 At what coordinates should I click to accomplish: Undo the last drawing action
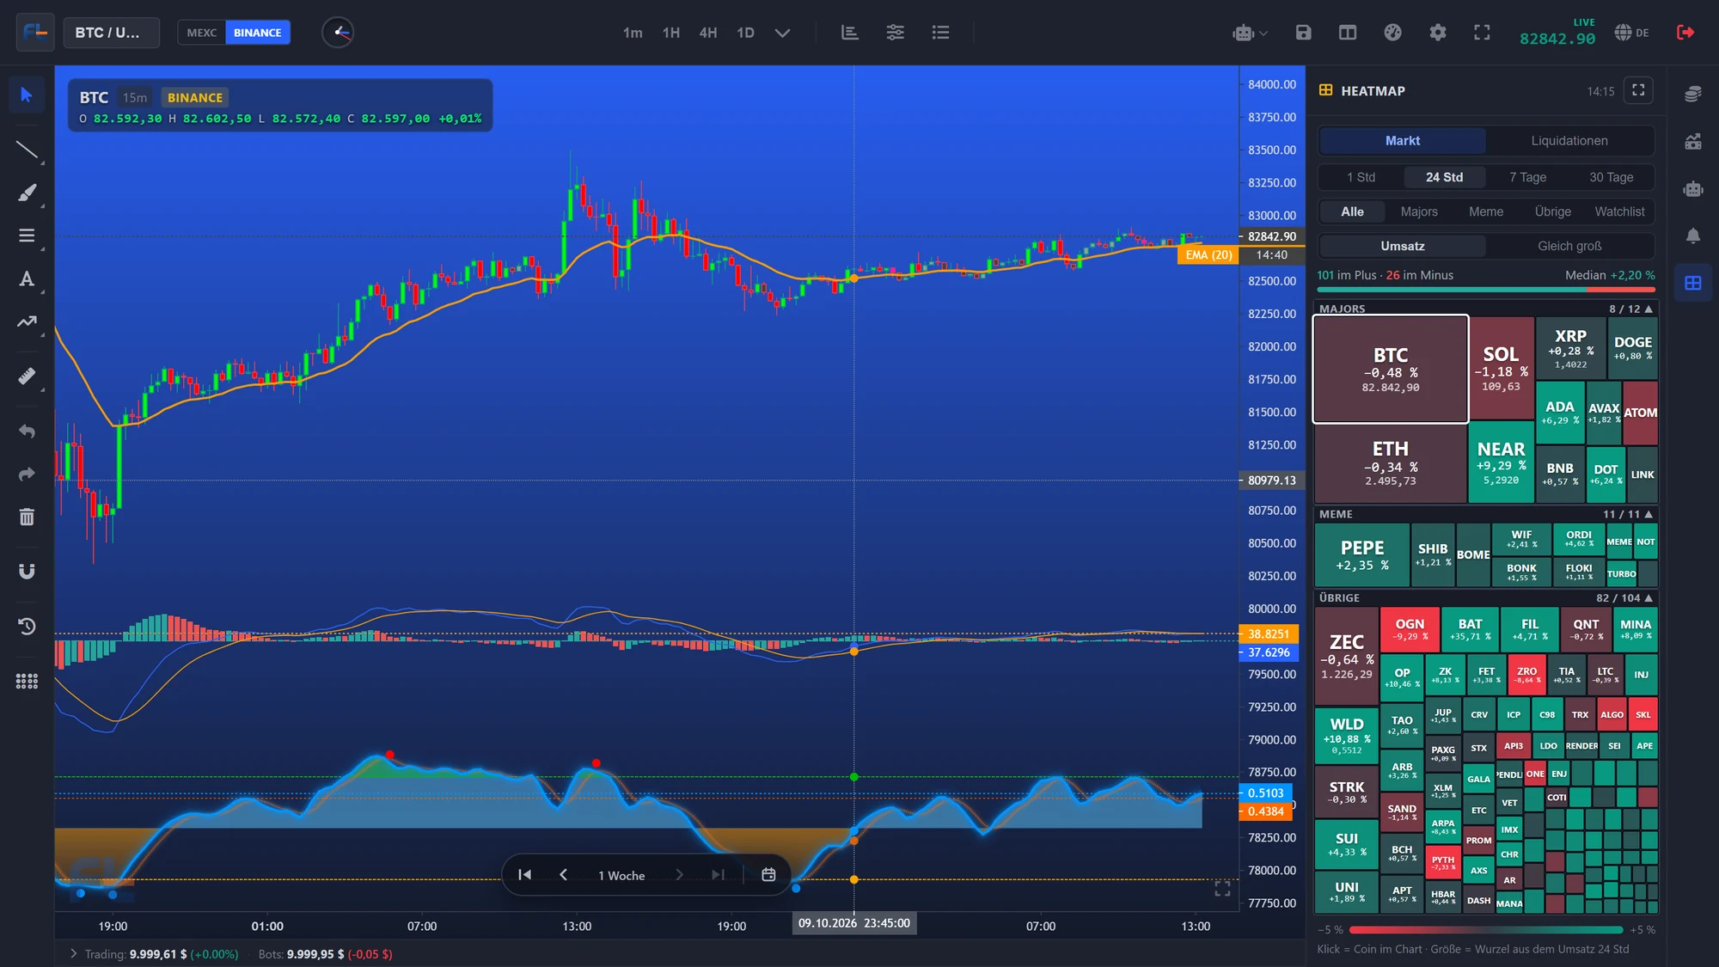[27, 431]
